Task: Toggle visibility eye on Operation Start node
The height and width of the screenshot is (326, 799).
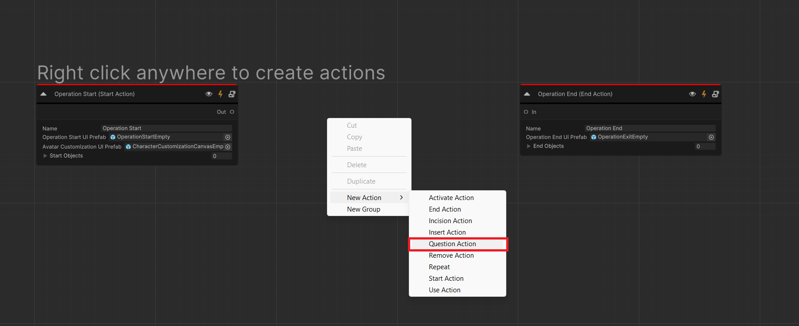Action: 209,94
